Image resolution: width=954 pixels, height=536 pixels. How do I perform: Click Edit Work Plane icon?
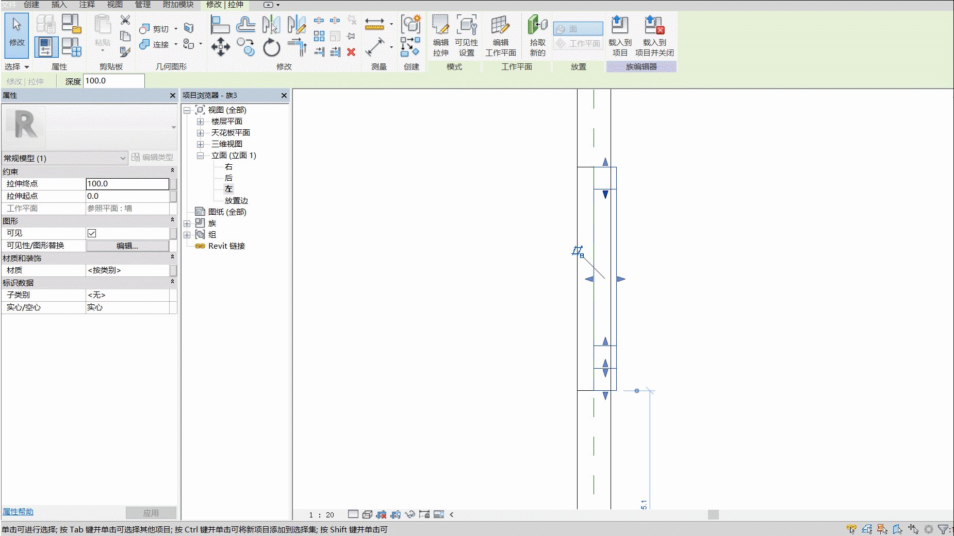pyautogui.click(x=500, y=36)
